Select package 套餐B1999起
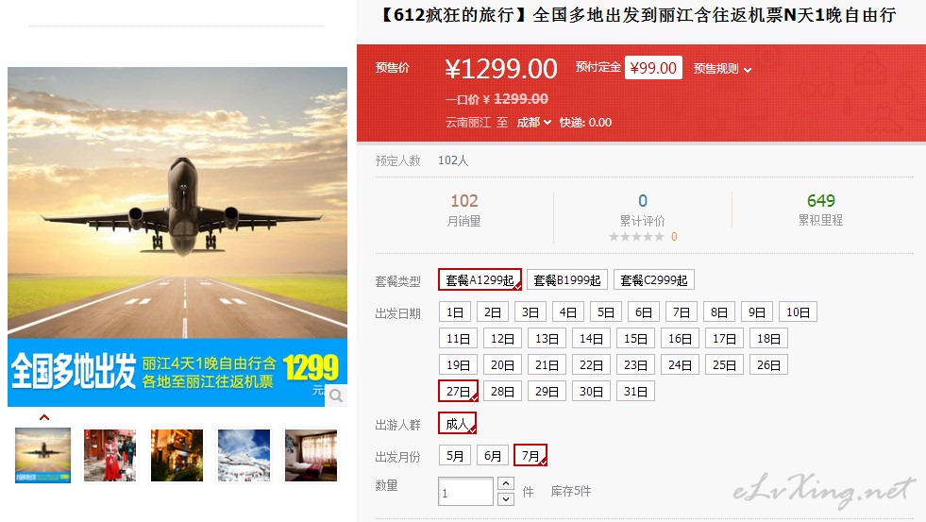Viewport: 926px width, 522px height. coord(567,280)
